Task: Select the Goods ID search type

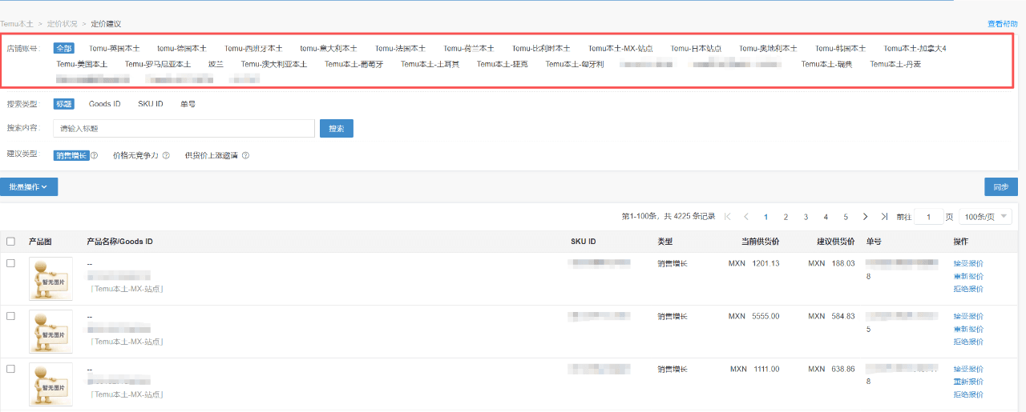Action: point(104,104)
